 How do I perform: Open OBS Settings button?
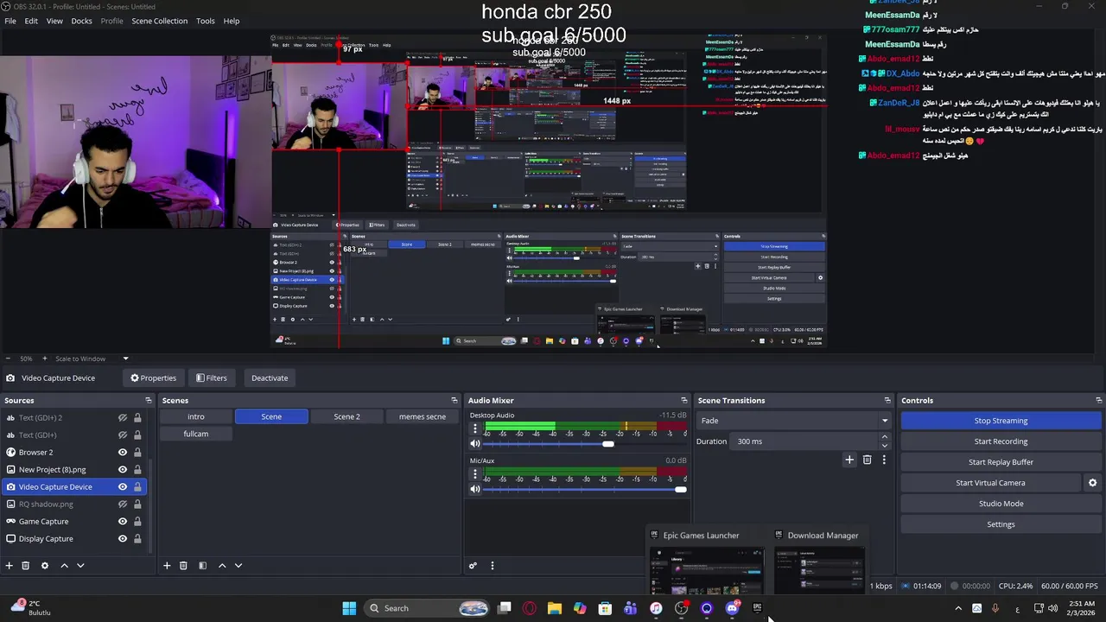pyautogui.click(x=1001, y=524)
